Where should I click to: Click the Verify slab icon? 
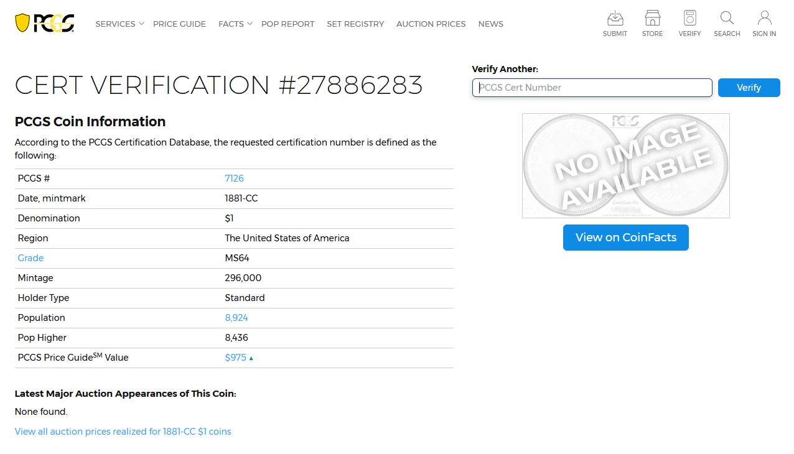689,19
